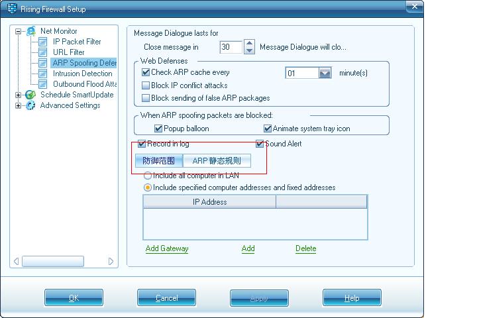Click the close message seconds field

coord(231,47)
